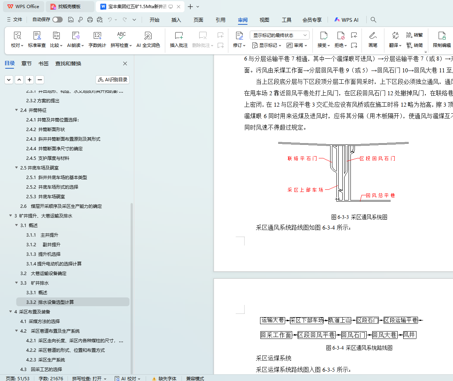Click the print icon in quick access bar

click(90, 20)
